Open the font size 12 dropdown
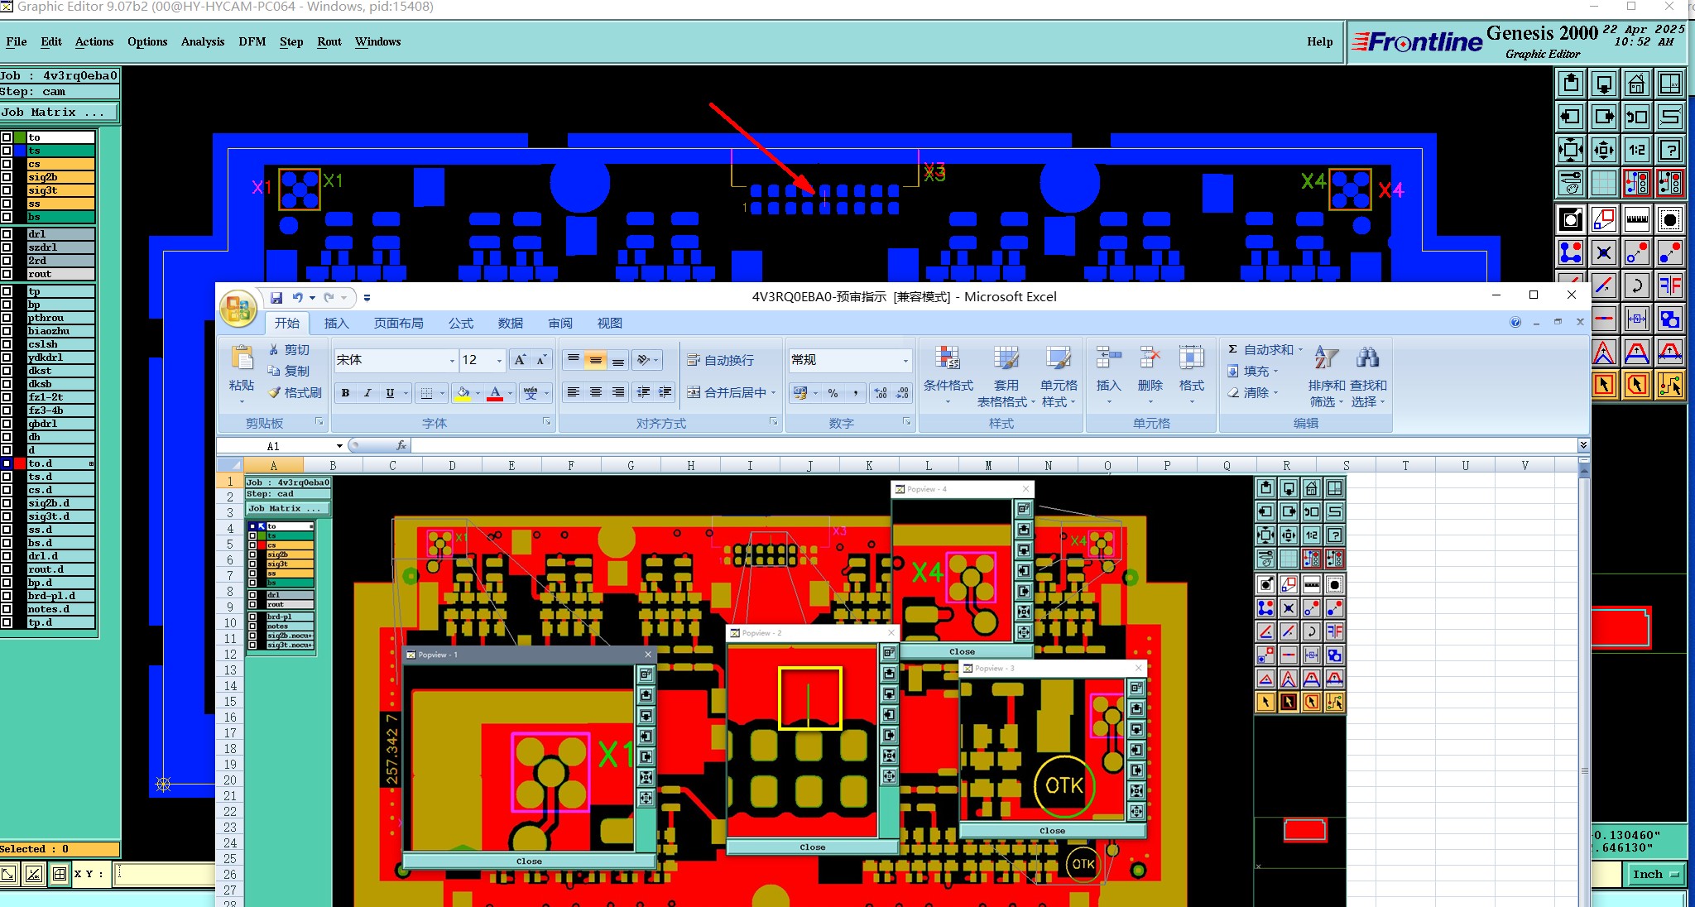The image size is (1695, 907). 499,360
